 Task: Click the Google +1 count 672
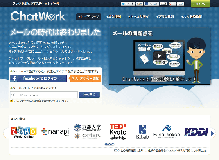(180, 4)
